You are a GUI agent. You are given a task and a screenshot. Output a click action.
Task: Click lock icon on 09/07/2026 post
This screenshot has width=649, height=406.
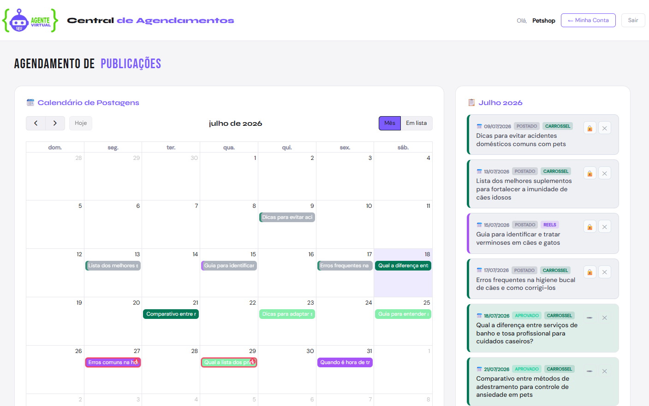click(x=589, y=128)
